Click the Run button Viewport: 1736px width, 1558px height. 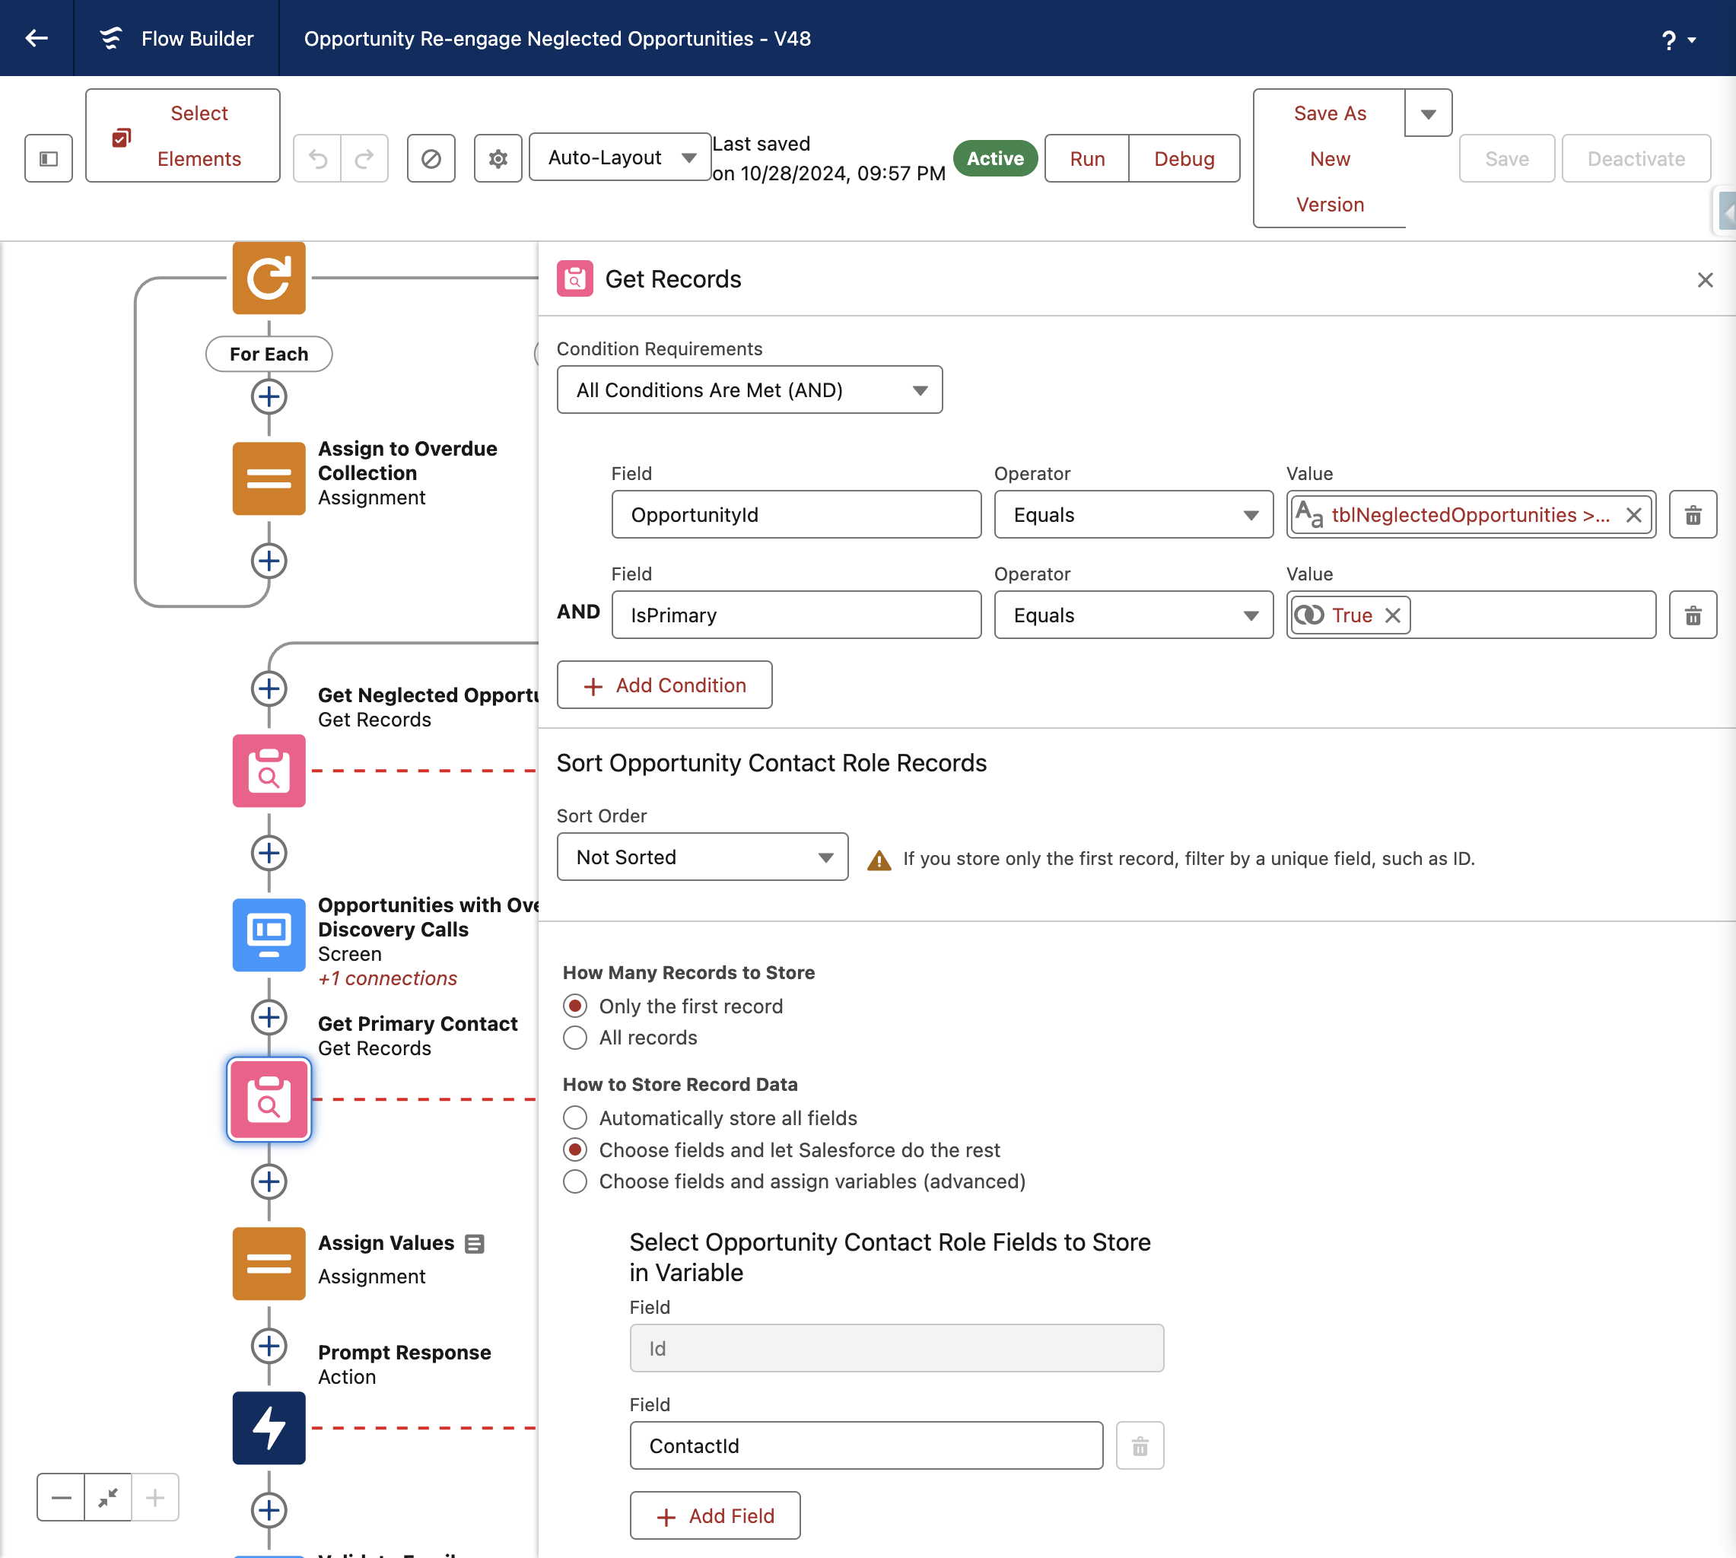(x=1087, y=158)
